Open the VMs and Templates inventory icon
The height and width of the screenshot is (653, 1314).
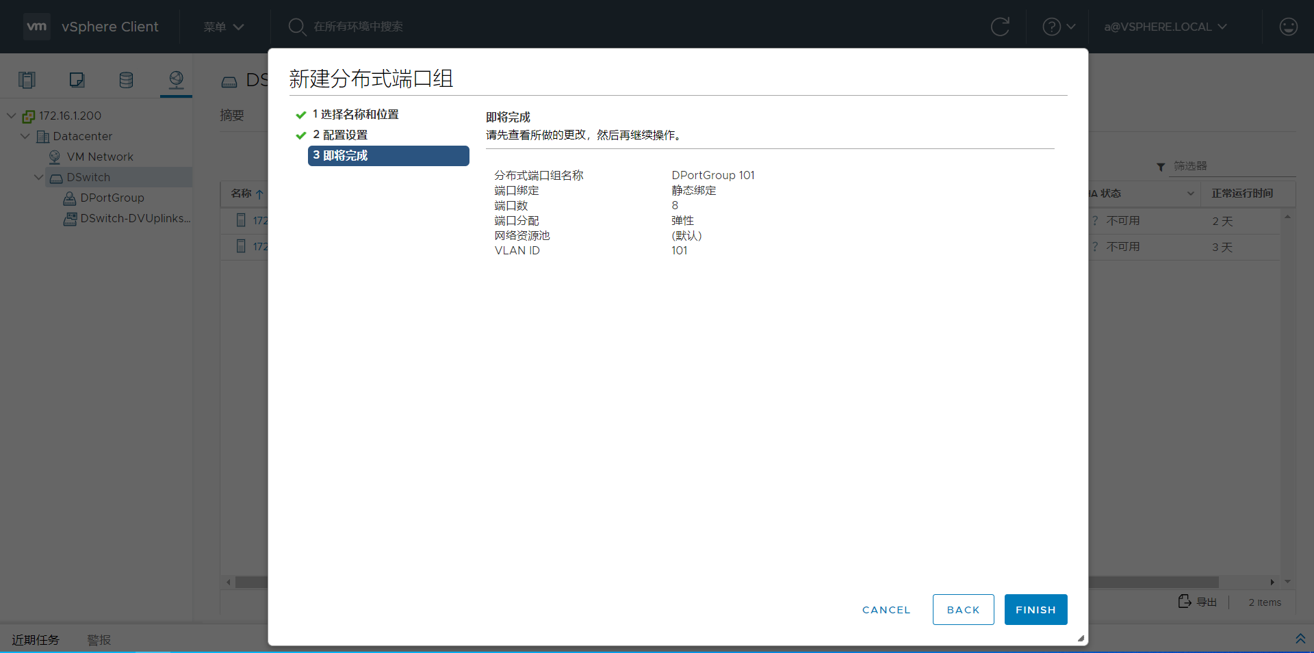click(77, 79)
